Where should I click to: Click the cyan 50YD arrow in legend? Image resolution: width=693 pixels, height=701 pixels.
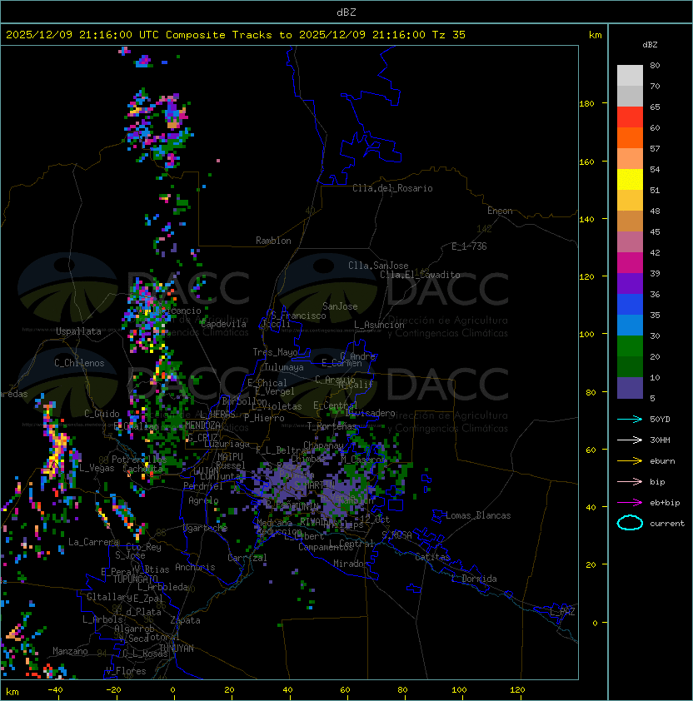click(630, 419)
